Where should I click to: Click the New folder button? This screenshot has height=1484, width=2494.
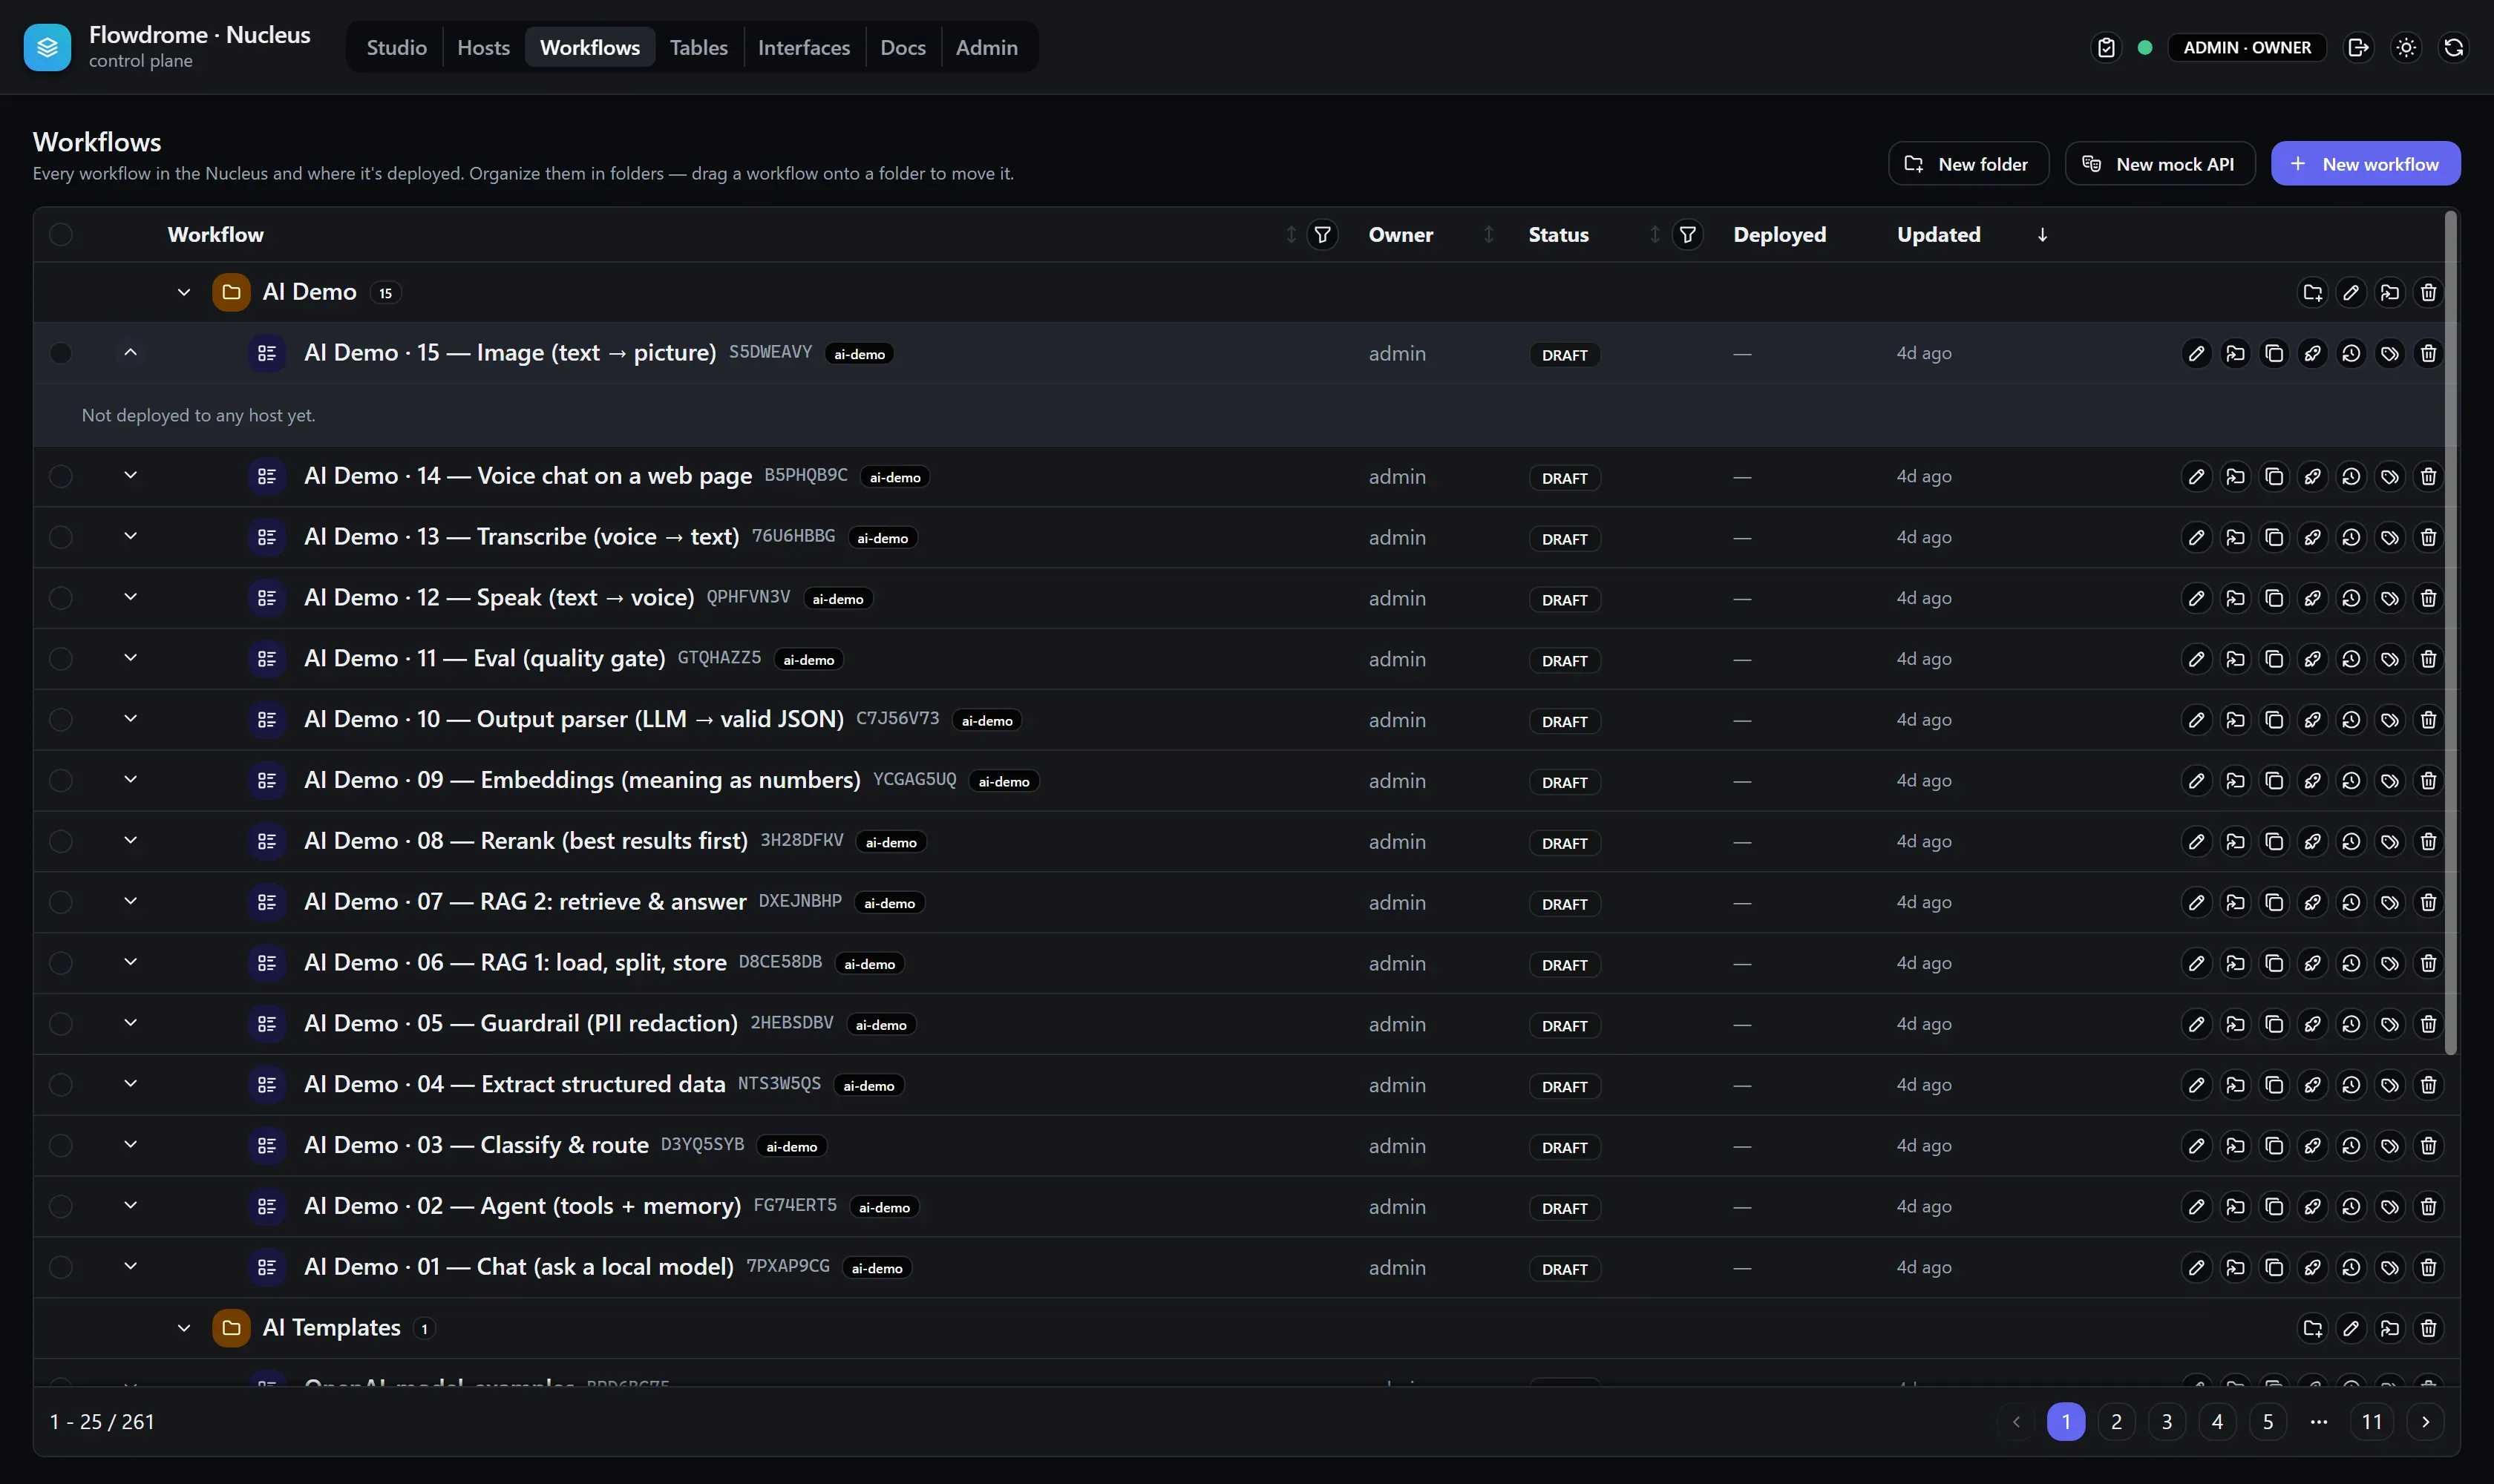click(x=1968, y=164)
